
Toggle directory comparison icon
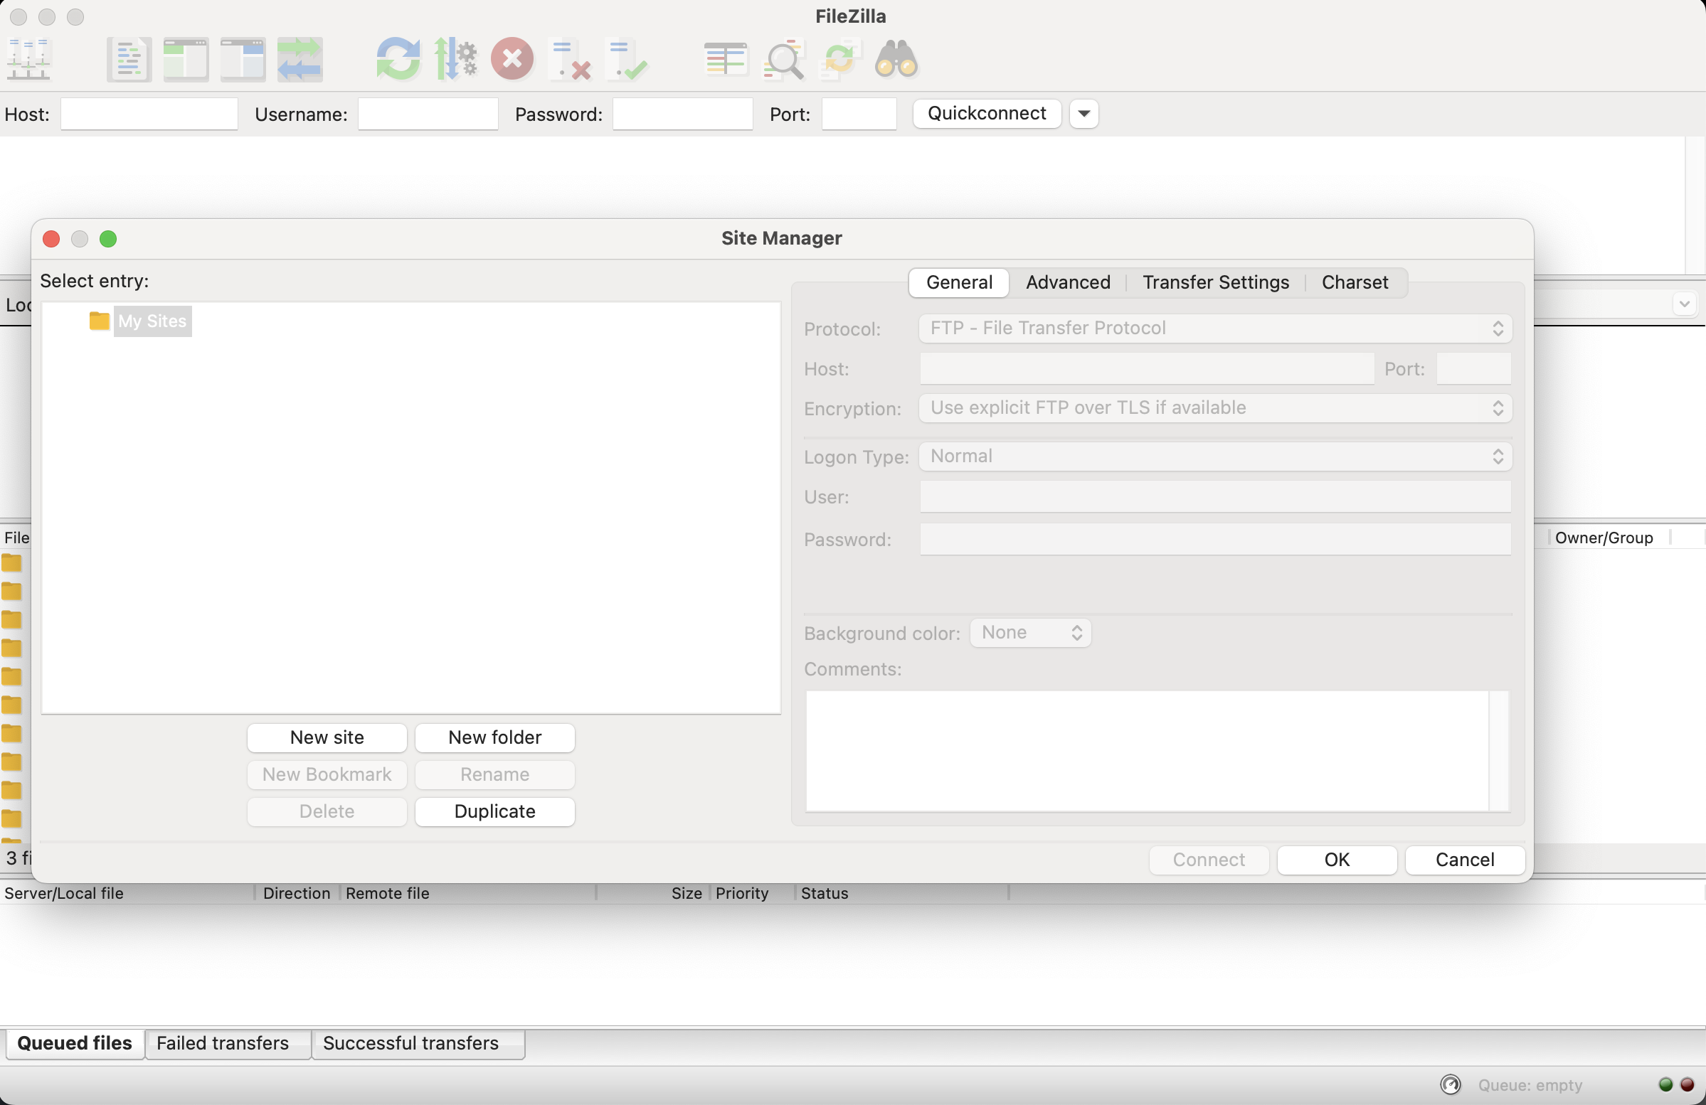coord(783,59)
